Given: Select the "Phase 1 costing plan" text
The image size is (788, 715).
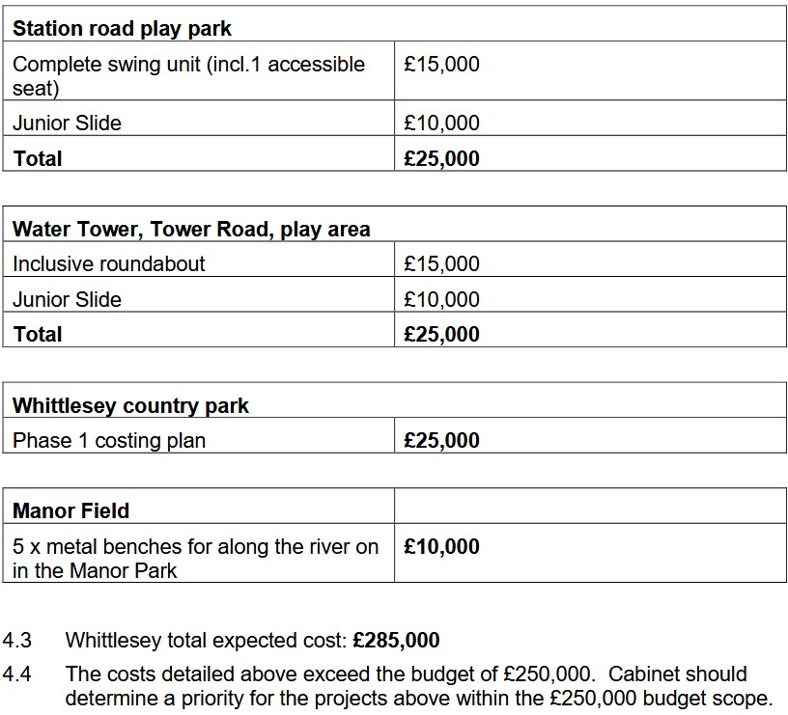Looking at the screenshot, I should tap(109, 440).
